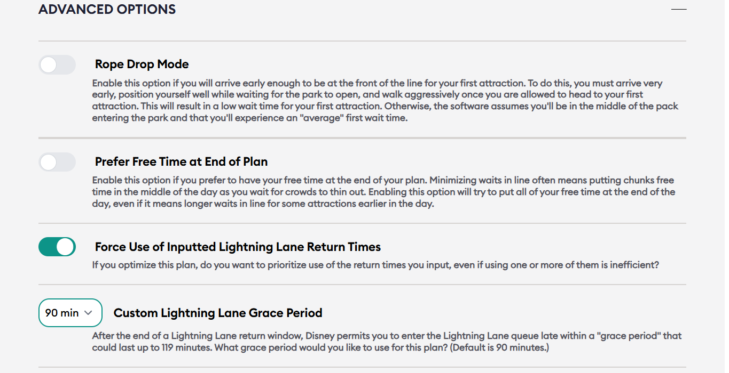
Task: Click the Prefer Free Time description paragraph
Action: pyautogui.click(x=383, y=192)
